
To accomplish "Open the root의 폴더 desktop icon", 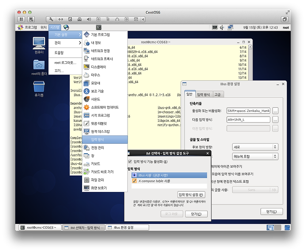I will pos(39,67).
